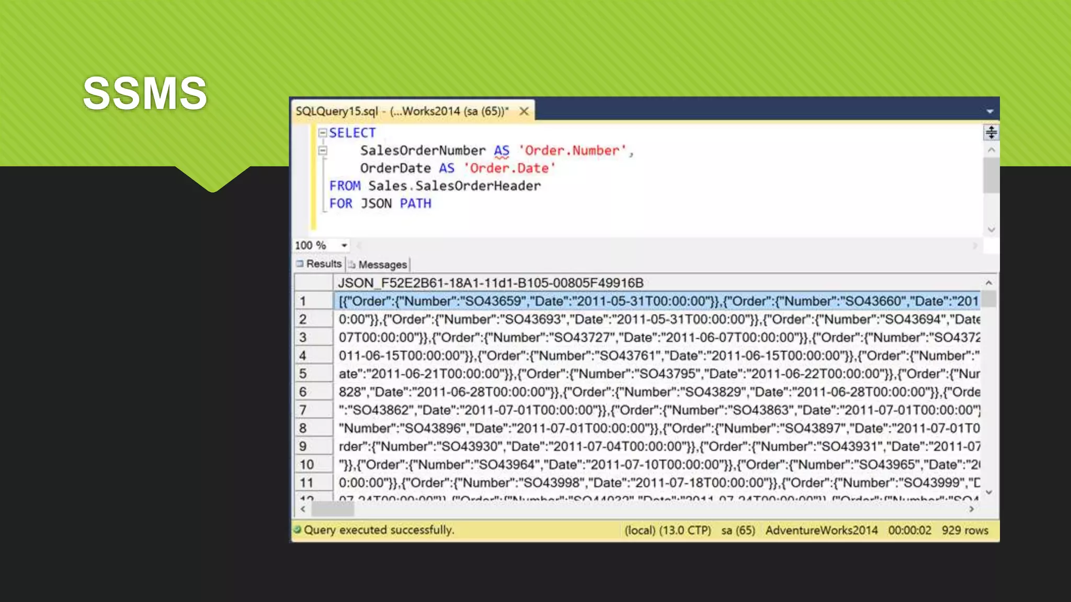Select result row 5 header
The width and height of the screenshot is (1071, 602).
click(313, 374)
